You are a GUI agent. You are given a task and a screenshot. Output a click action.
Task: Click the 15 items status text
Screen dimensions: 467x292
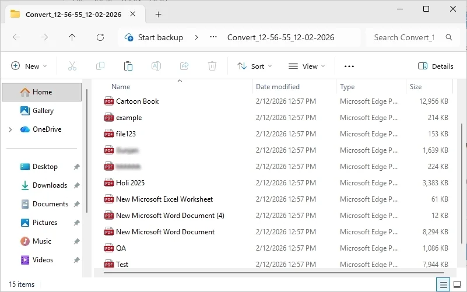click(22, 284)
